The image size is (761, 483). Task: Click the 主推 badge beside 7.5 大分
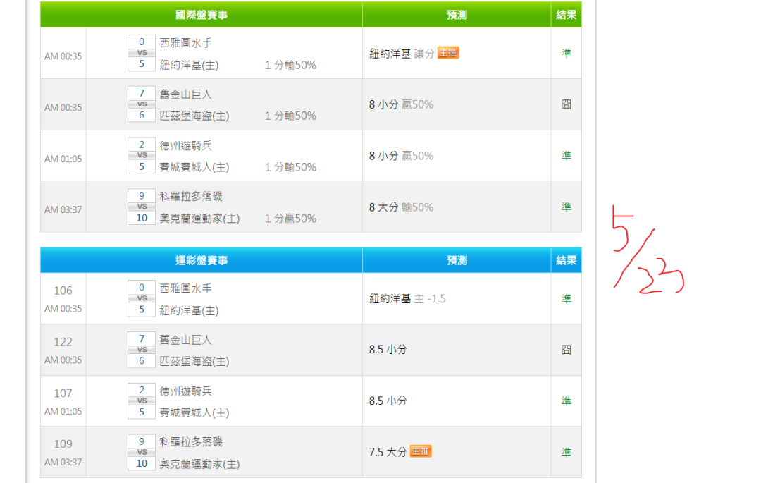click(x=421, y=451)
